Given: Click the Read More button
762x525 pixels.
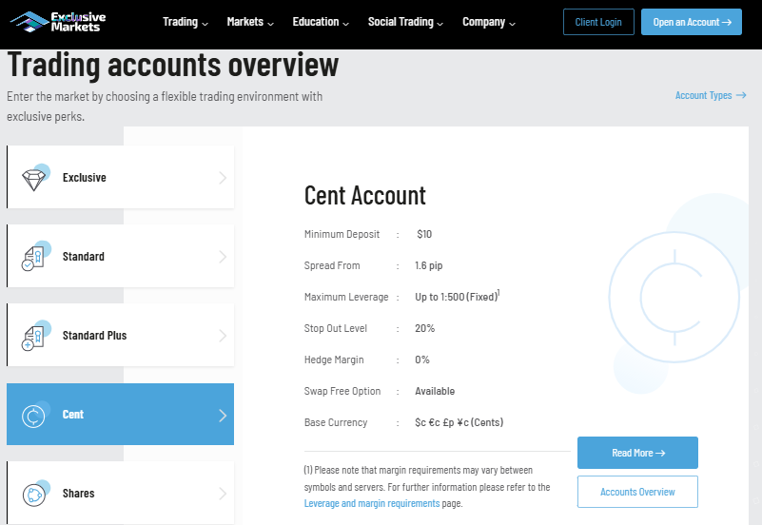Looking at the screenshot, I should click(637, 453).
